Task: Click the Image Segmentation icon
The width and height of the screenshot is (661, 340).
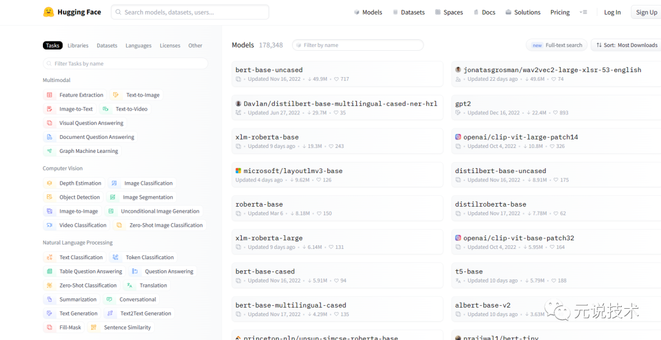Action: [113, 197]
